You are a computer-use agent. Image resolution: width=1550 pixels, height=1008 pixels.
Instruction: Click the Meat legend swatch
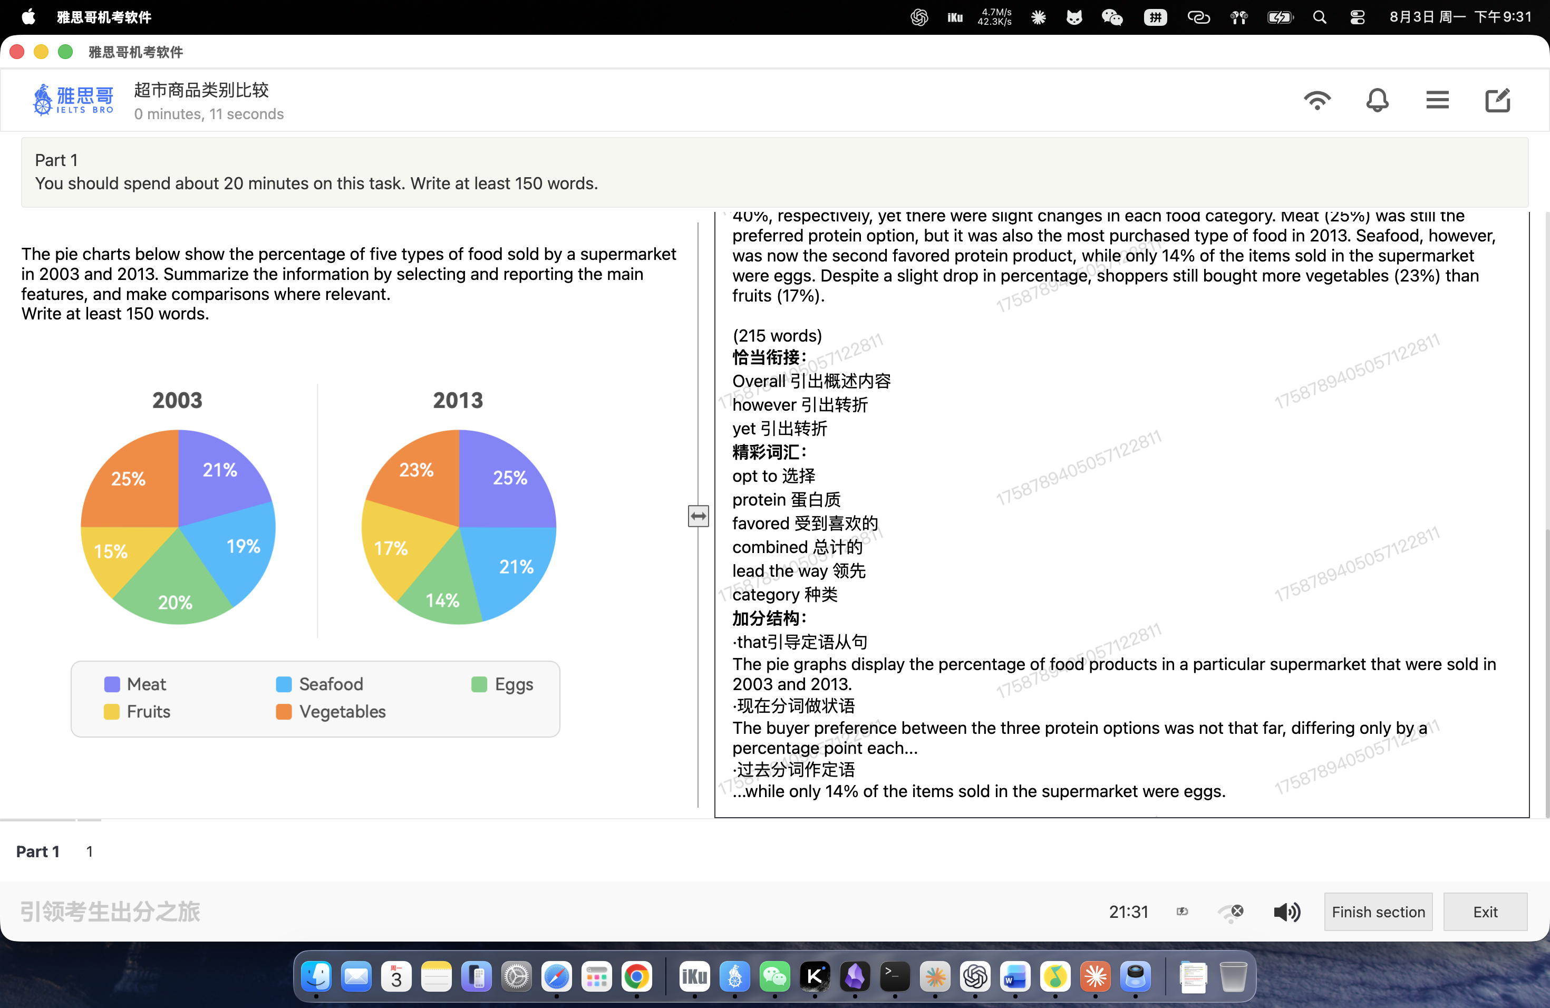coord(112,684)
